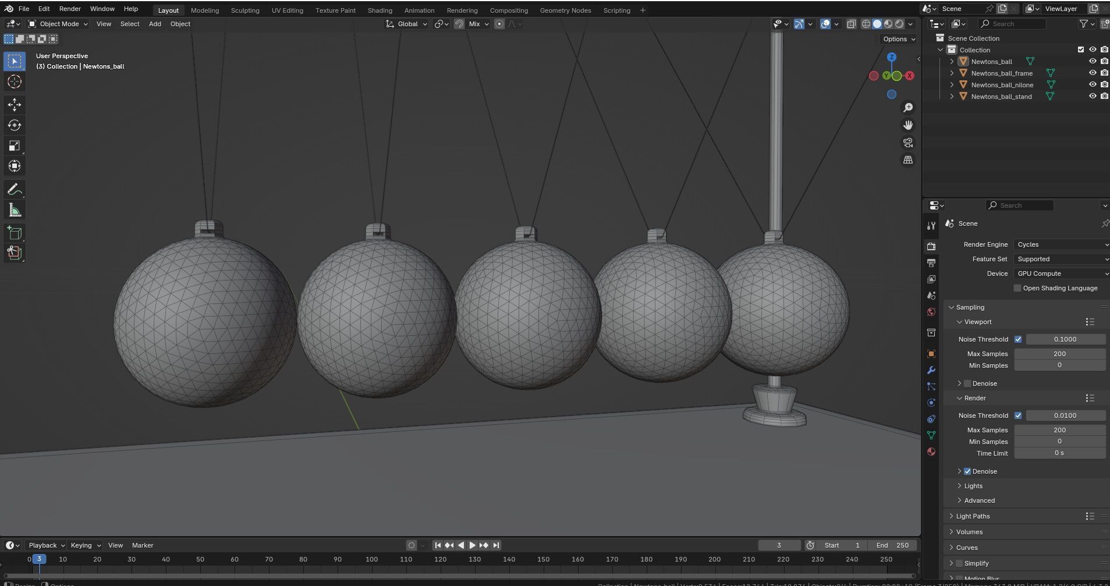The image size is (1110, 586).
Task: Select the Transform tool
Action: click(x=15, y=166)
